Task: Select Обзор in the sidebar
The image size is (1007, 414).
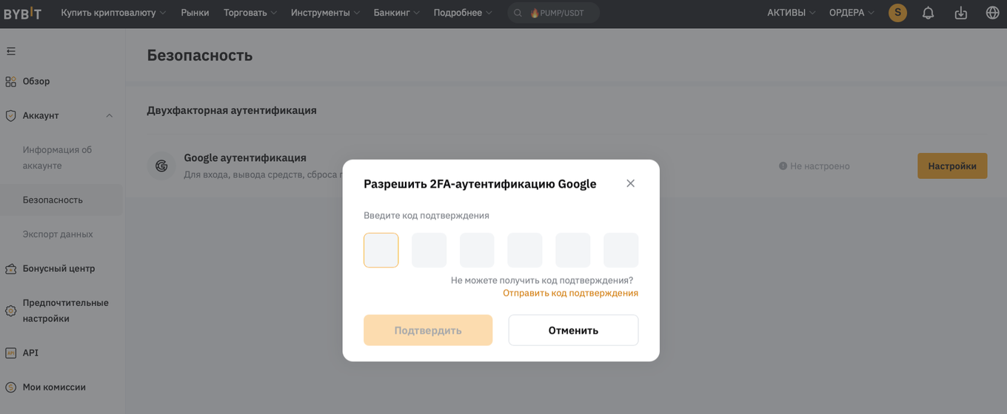Action: point(36,81)
